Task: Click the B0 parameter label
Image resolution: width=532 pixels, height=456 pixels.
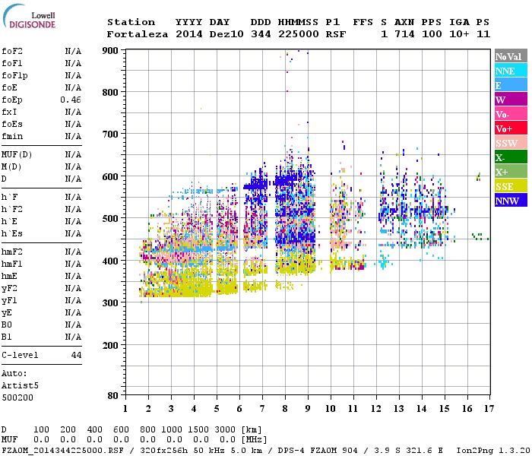Action: pos(7,325)
